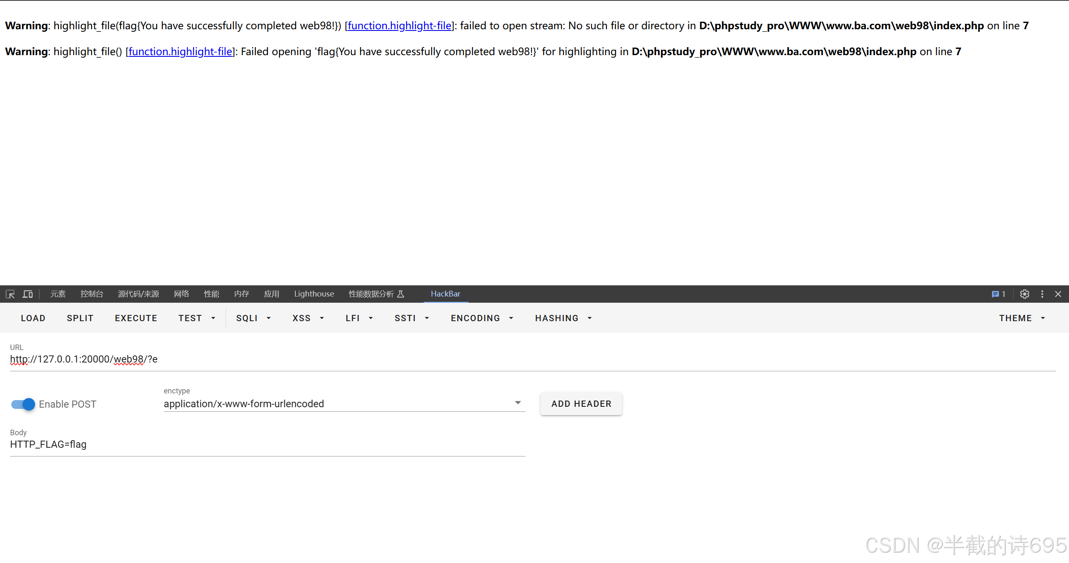This screenshot has width=1069, height=563.
Task: Close the DevTools panel
Action: (1058, 294)
